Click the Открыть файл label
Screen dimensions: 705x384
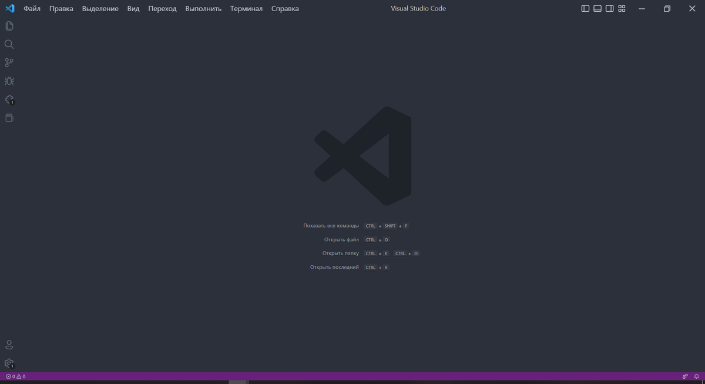[341, 240]
